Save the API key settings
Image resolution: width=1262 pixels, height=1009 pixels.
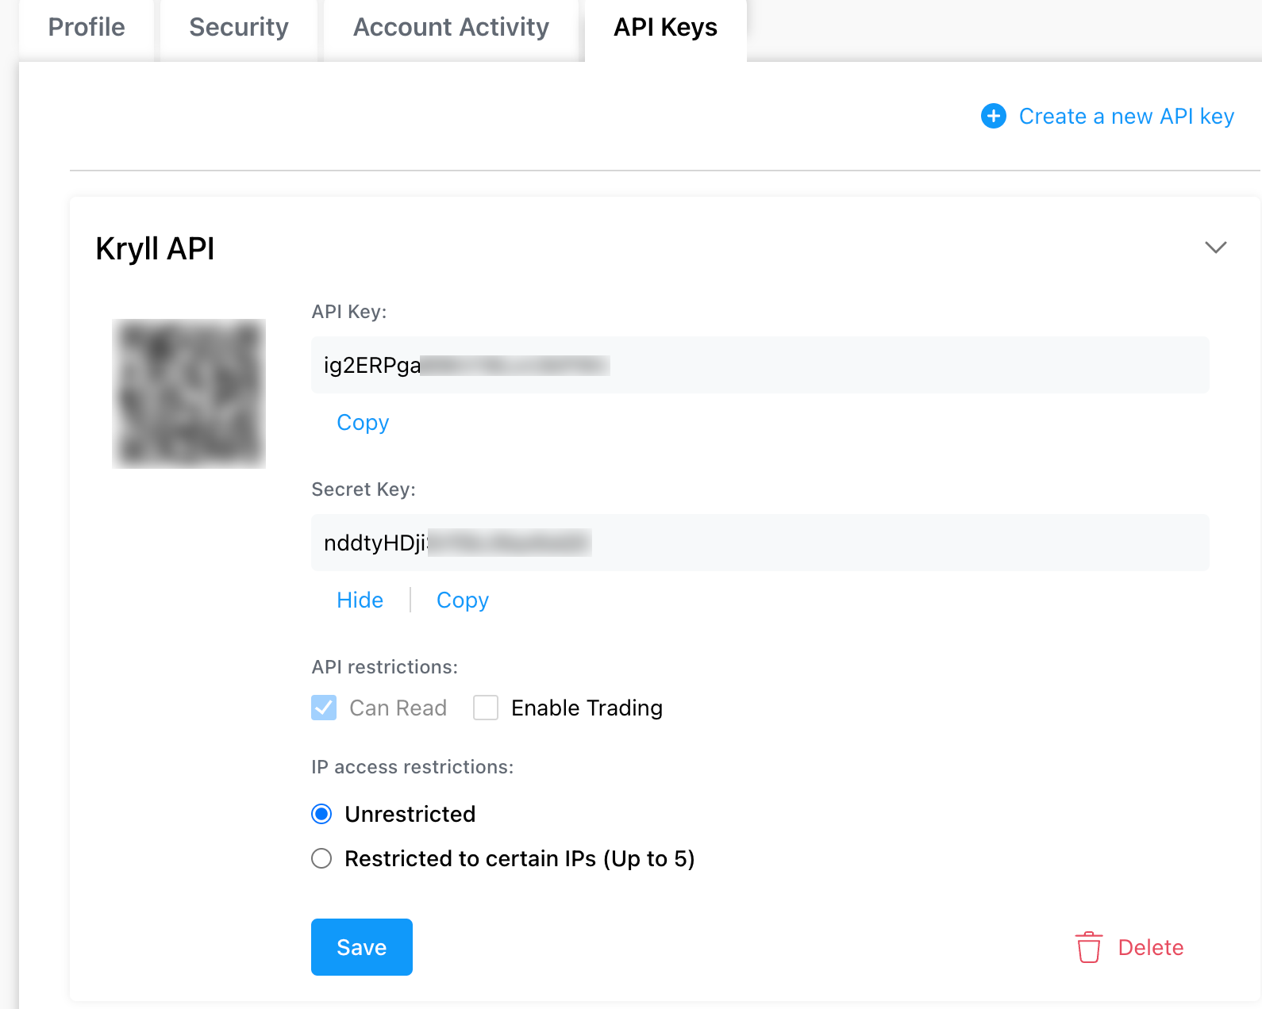[362, 947]
